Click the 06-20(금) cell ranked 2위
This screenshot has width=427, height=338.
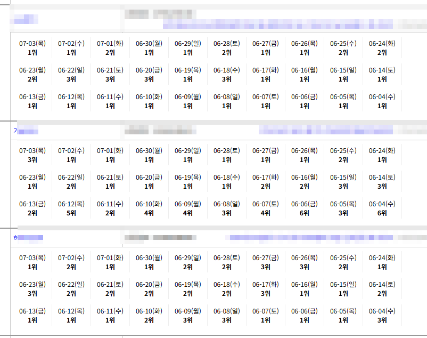pos(149,289)
